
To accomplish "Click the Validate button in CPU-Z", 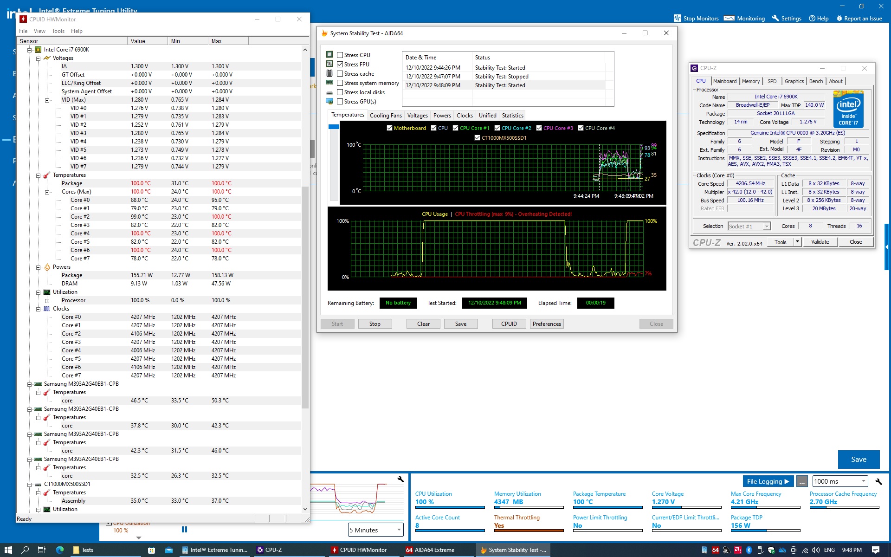I will (820, 242).
